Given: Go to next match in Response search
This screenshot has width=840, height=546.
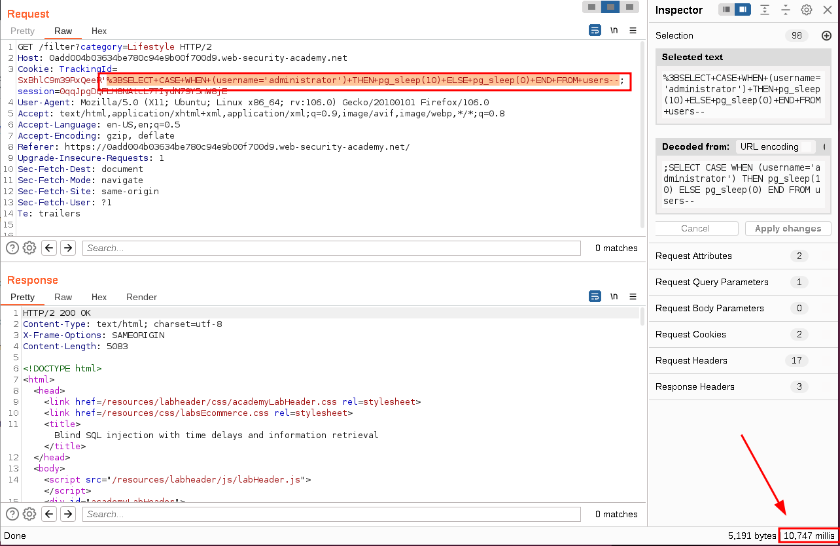Looking at the screenshot, I should (69, 514).
